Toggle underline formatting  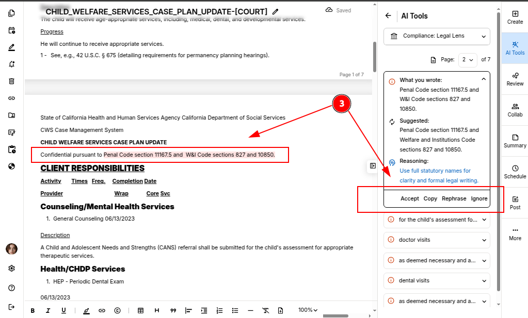pyautogui.click(x=63, y=310)
